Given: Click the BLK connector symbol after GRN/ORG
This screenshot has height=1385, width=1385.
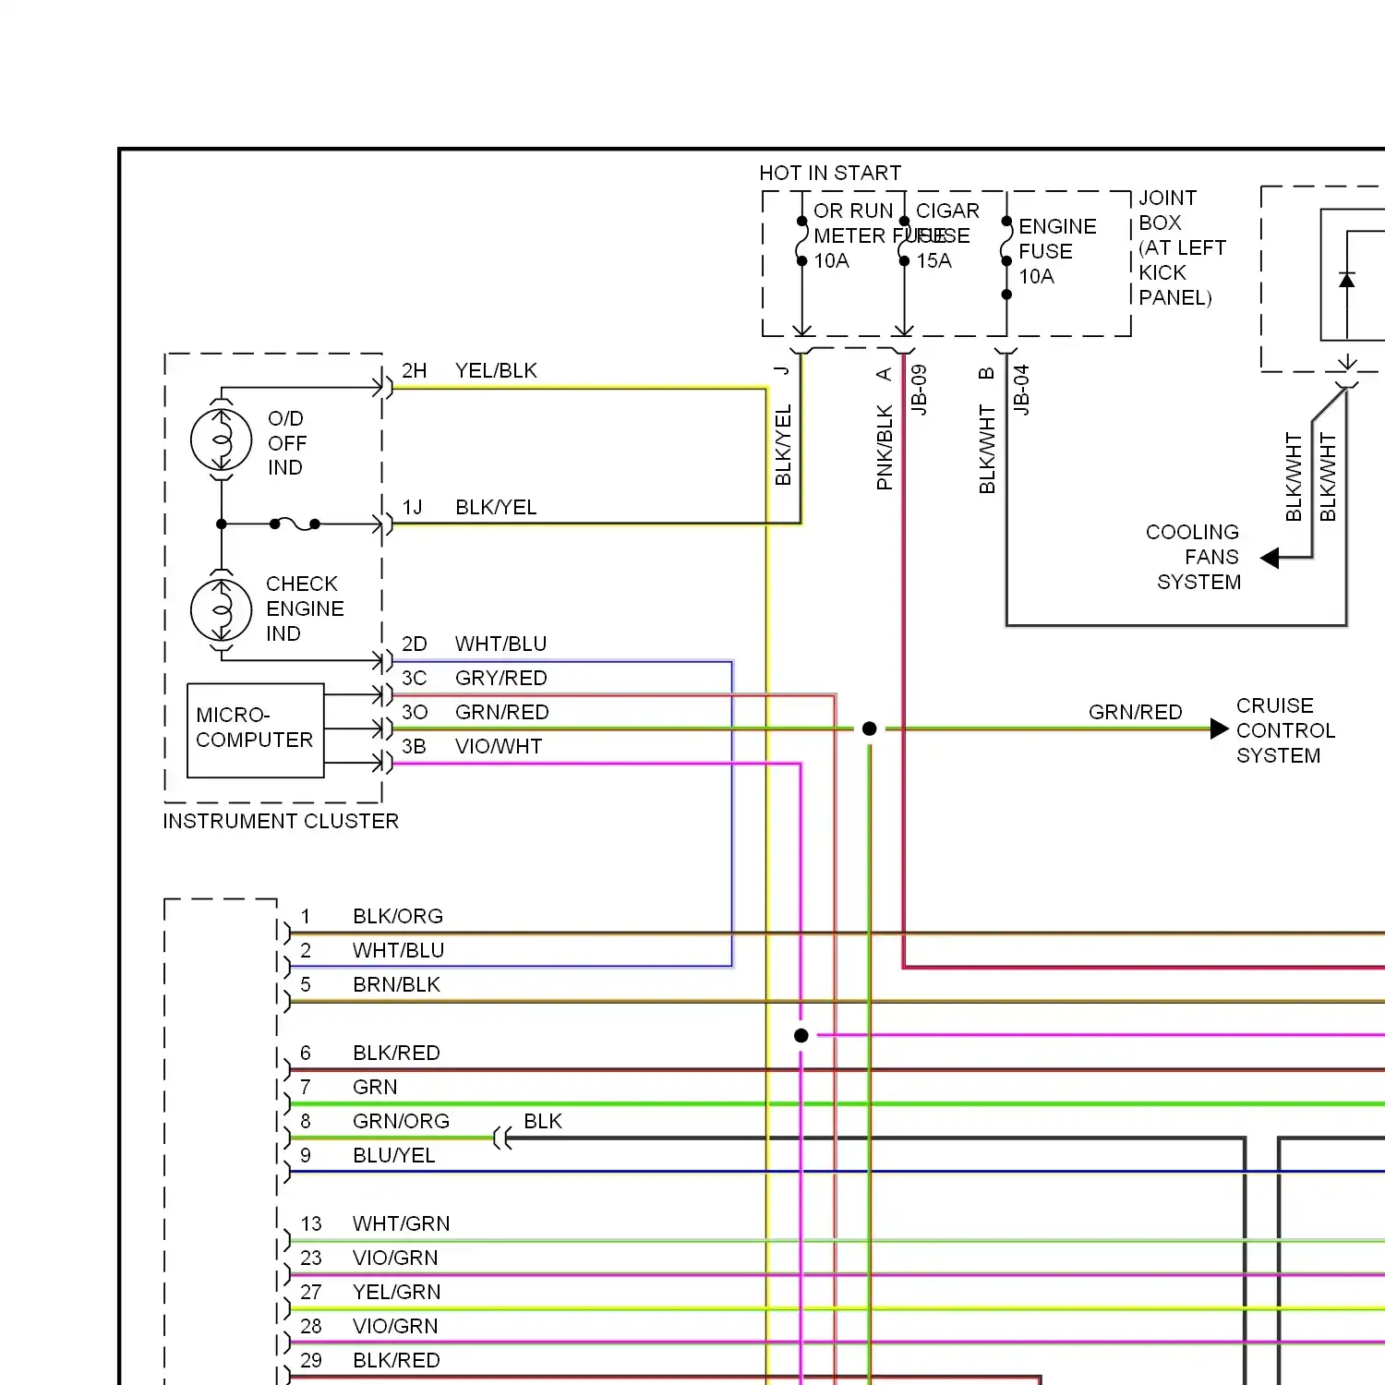Looking at the screenshot, I should 502,1138.
